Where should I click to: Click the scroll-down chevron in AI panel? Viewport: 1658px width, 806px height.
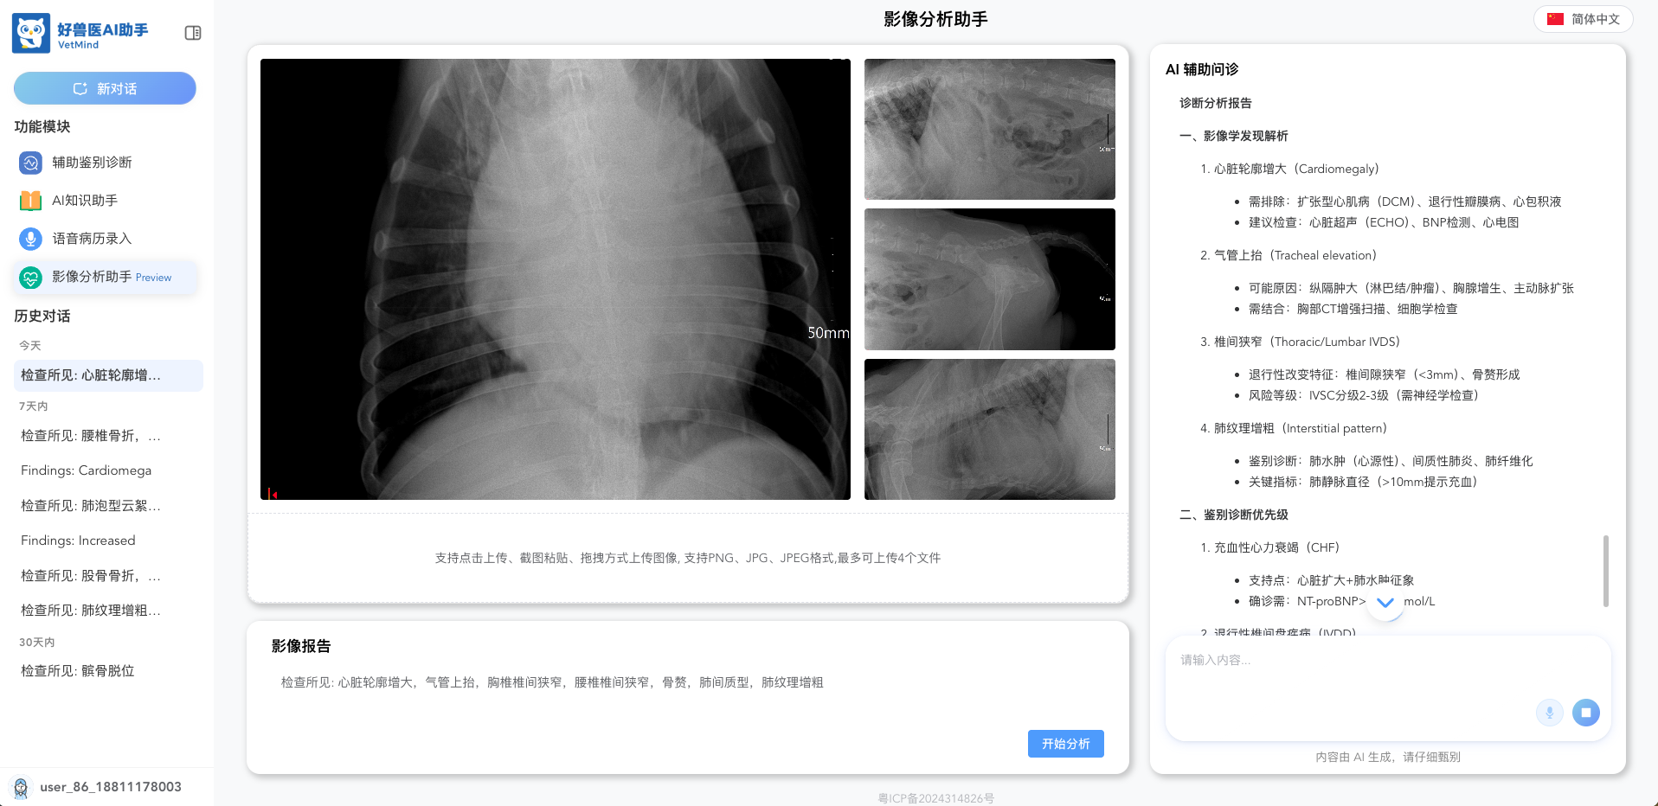(1385, 603)
